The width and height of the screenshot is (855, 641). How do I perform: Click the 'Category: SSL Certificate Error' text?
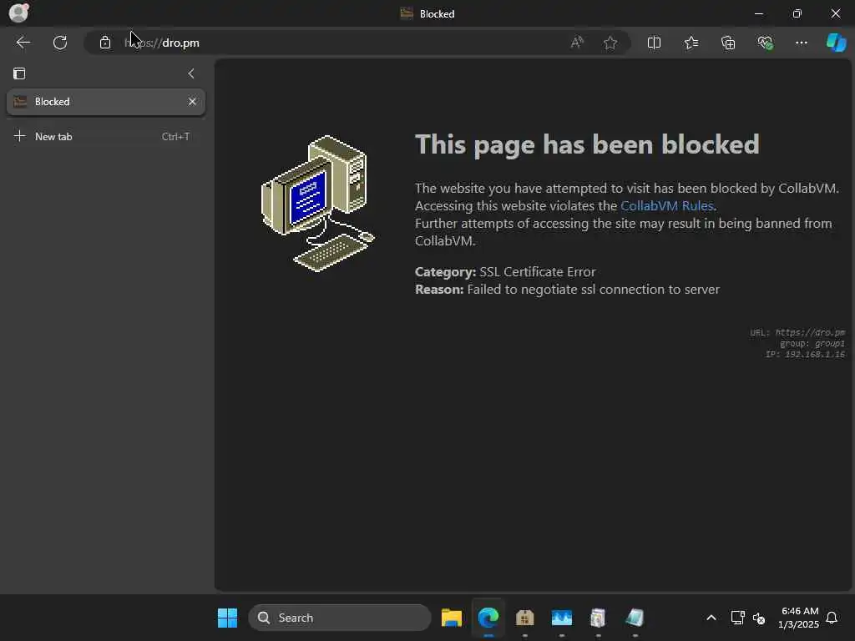click(x=505, y=271)
